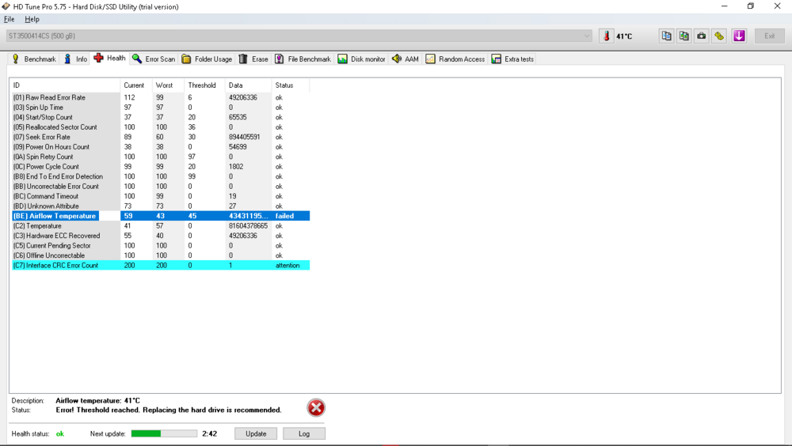
Task: Sort by the ID column header
Action: [x=65, y=85]
